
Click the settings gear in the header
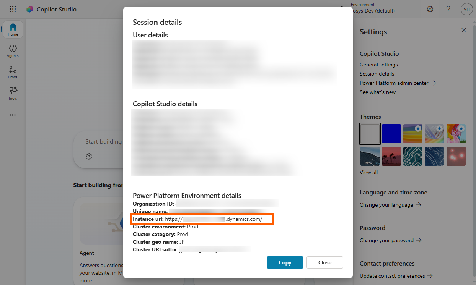click(x=430, y=9)
